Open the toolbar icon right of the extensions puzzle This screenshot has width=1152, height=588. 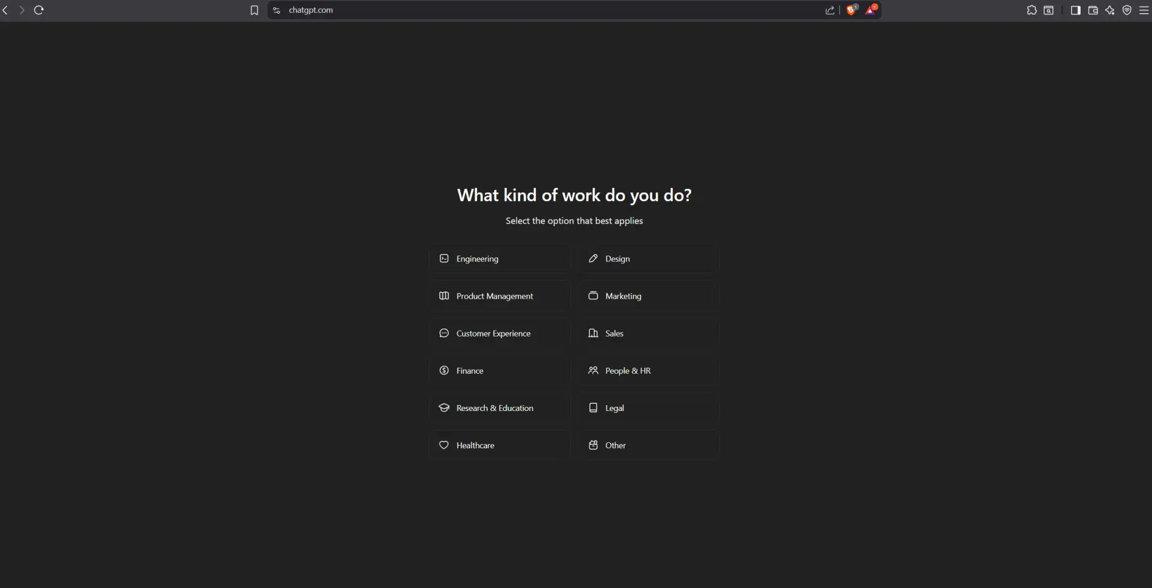[x=1049, y=10]
